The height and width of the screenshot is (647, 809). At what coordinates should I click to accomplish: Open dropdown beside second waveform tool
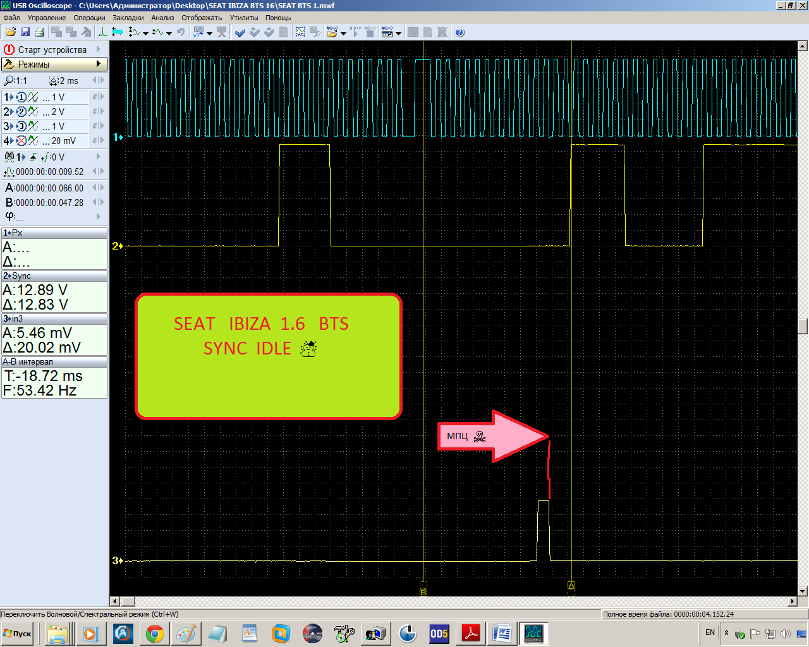[x=169, y=33]
